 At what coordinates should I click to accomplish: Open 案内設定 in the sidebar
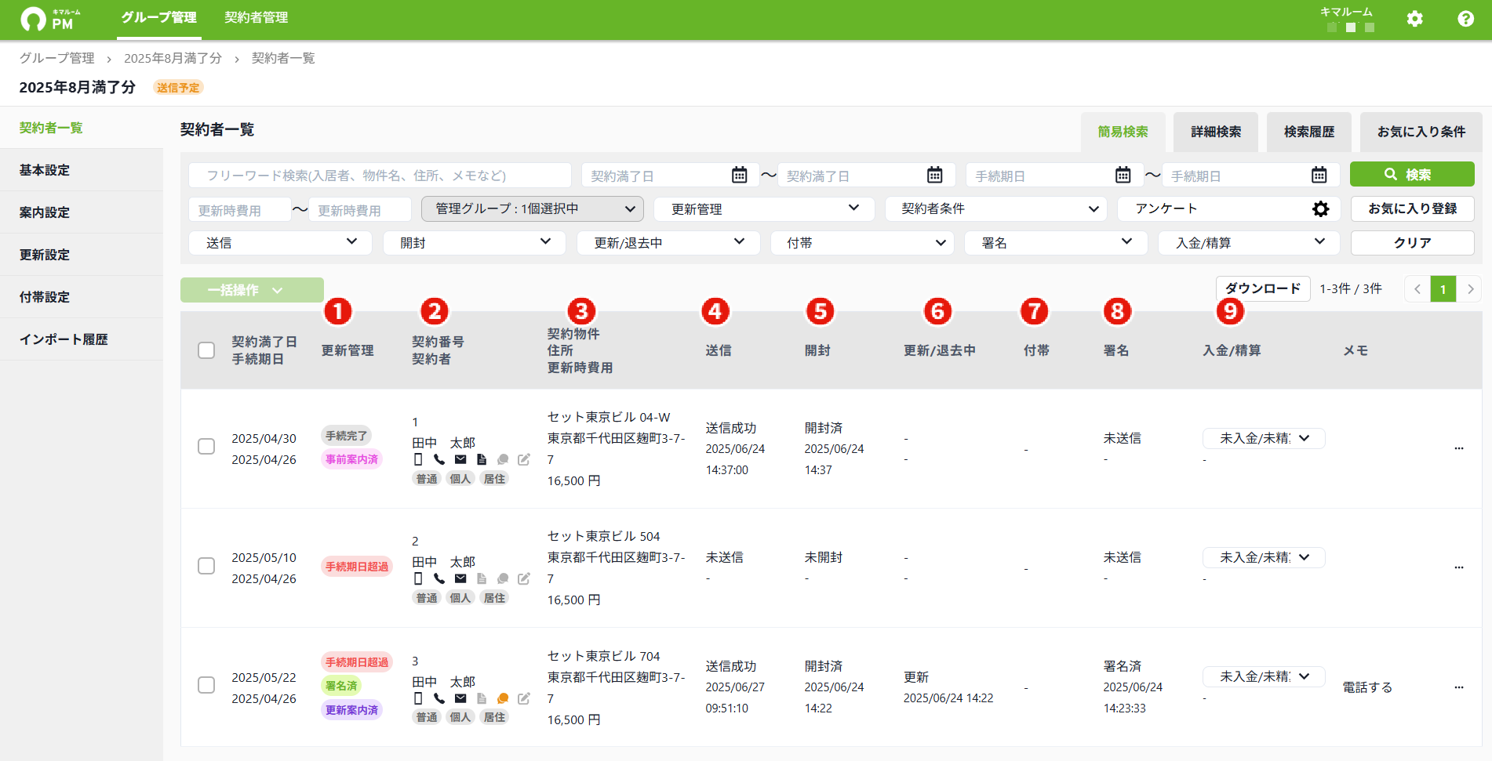pos(82,212)
